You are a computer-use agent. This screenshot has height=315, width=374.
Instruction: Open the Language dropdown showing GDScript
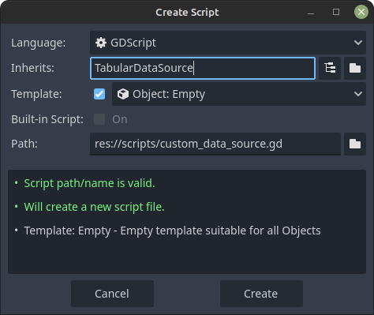228,43
